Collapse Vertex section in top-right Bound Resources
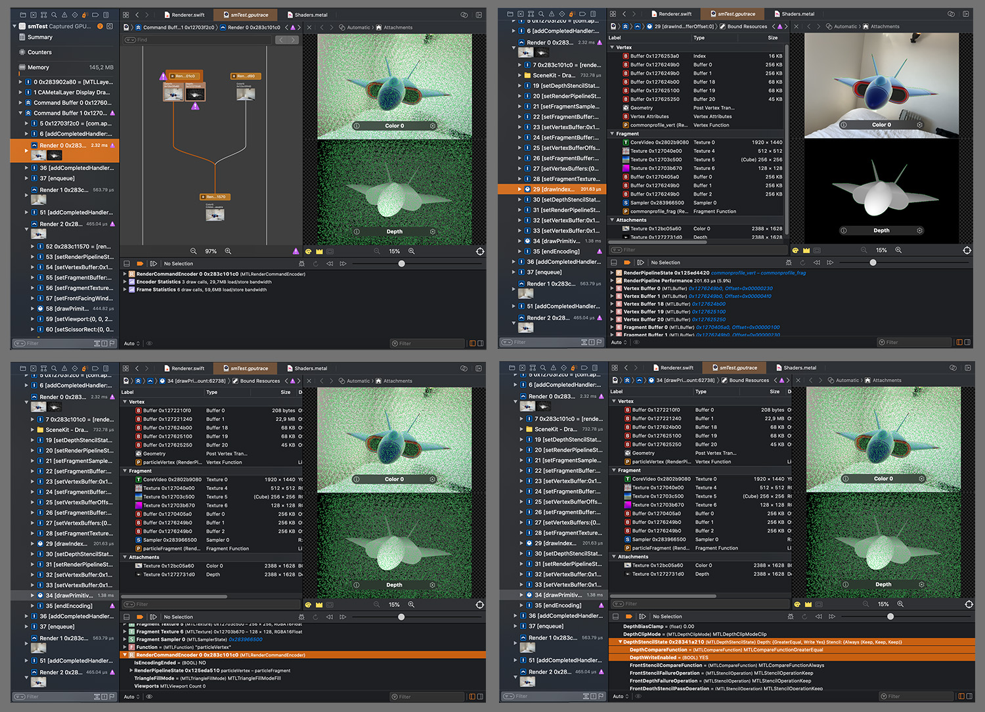The width and height of the screenshot is (985, 712). (x=612, y=47)
